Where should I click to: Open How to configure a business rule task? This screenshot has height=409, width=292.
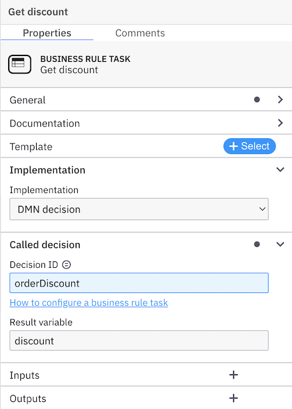point(89,303)
